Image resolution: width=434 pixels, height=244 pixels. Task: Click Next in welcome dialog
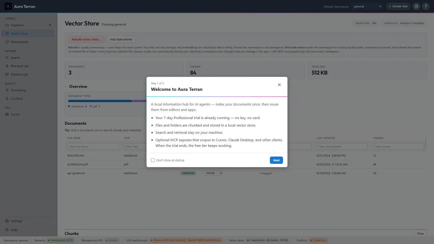coord(276,160)
